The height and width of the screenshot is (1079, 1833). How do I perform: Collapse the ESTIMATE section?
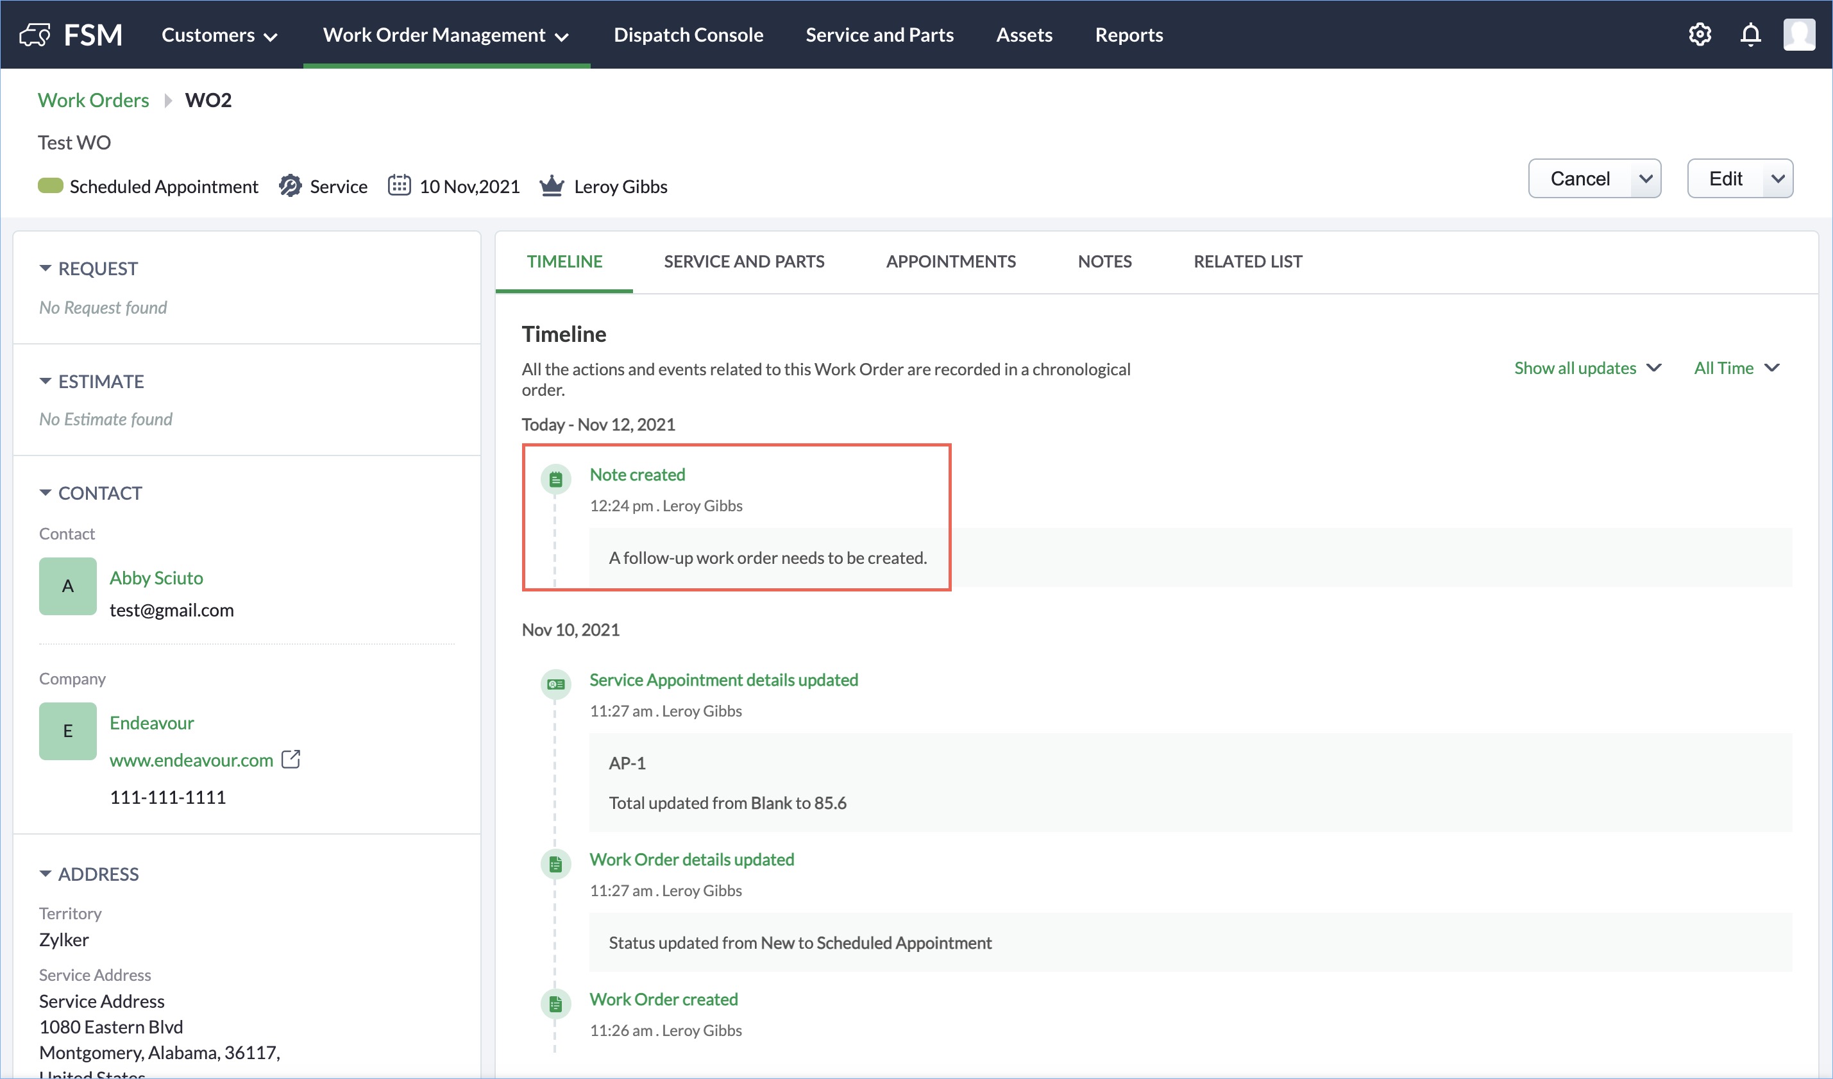(x=45, y=381)
